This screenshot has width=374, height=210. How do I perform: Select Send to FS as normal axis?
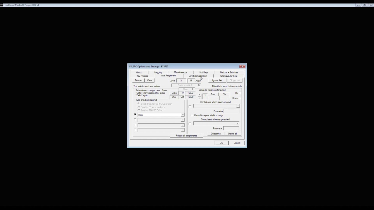click(x=138, y=107)
